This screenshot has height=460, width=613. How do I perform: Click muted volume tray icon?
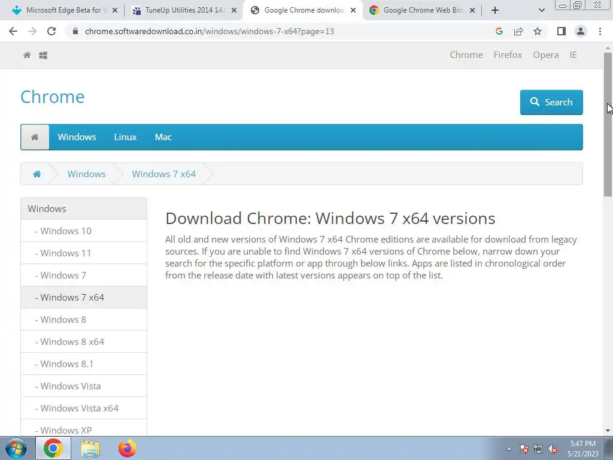[553, 449]
